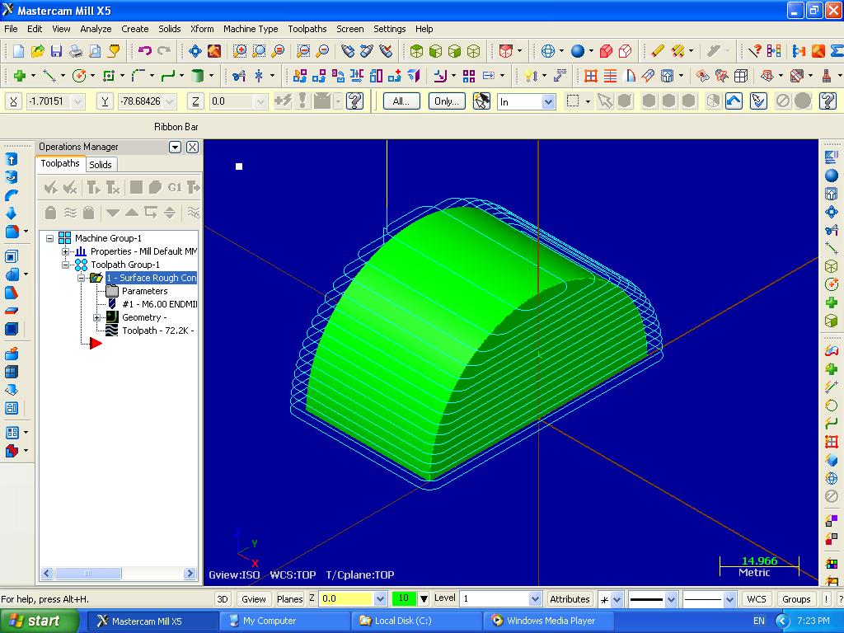Click the Create Cylinder primitive icon

pyautogui.click(x=197, y=76)
